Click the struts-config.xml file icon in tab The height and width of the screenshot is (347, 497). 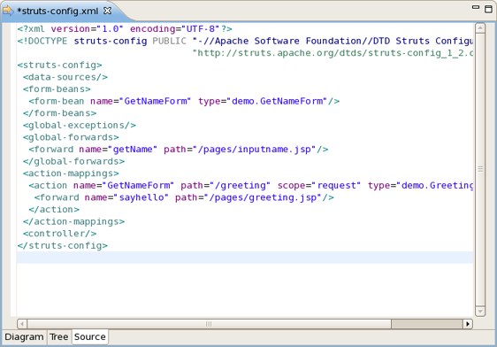coord(8,11)
